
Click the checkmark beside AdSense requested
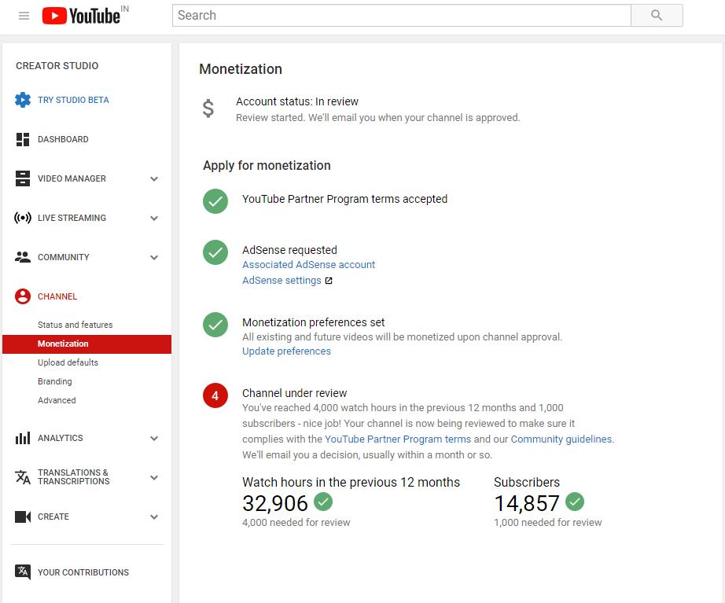click(215, 252)
